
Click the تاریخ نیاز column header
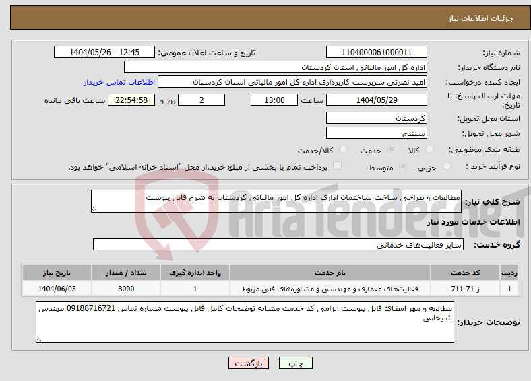pos(57,273)
